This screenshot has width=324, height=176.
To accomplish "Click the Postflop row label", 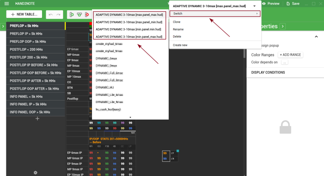I will tap(73, 99).
